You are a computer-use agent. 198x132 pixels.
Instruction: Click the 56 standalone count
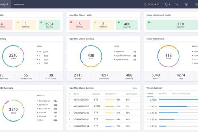click(x=26, y=75)
